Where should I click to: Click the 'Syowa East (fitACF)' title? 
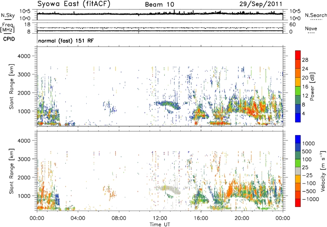74,4
